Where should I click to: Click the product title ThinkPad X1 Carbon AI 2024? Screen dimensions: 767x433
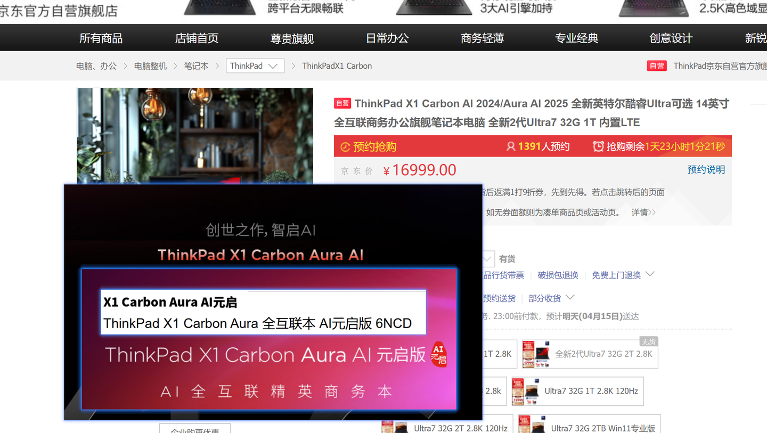tap(532, 113)
